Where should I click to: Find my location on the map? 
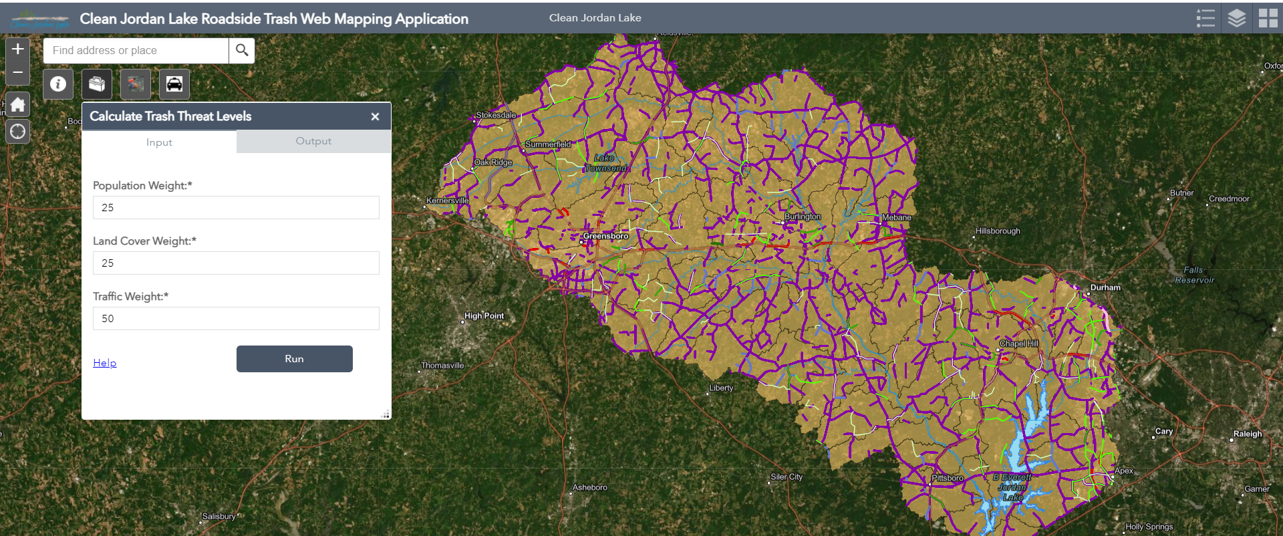point(18,132)
